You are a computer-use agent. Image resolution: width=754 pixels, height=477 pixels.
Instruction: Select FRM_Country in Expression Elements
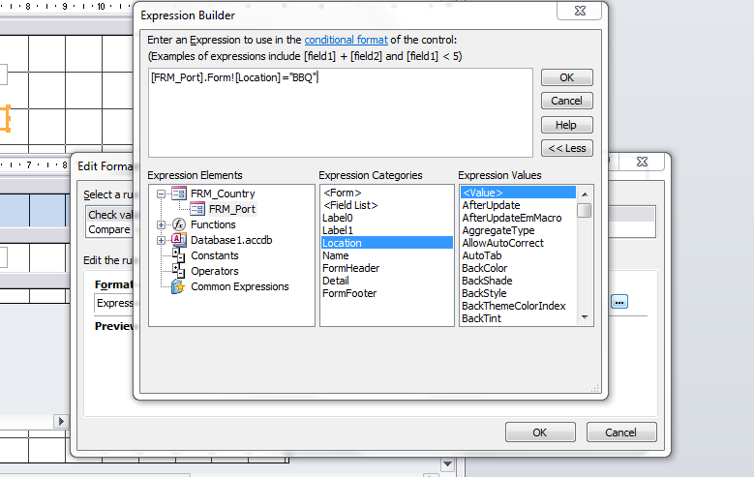(223, 194)
